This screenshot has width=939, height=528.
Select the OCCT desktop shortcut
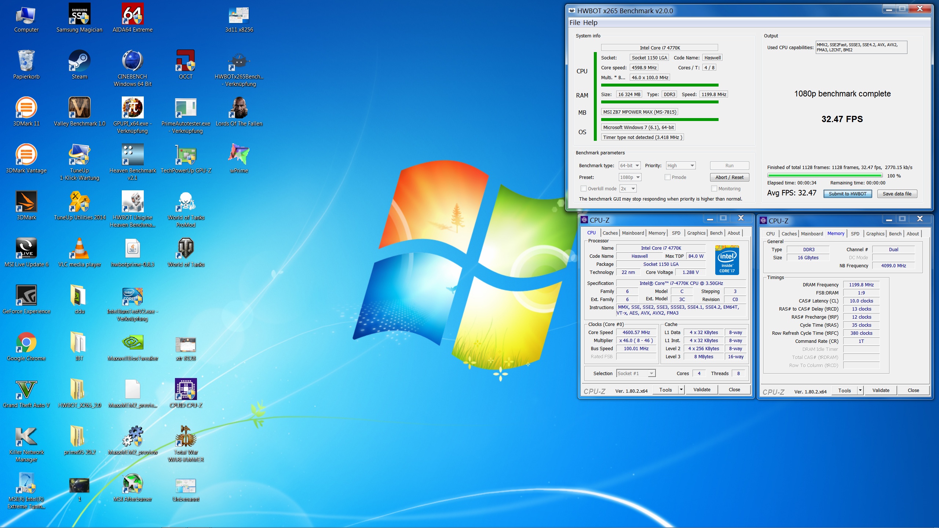click(186, 65)
